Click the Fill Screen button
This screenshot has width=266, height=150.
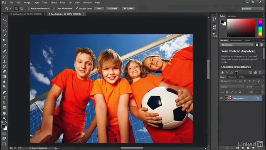[x=128, y=8]
